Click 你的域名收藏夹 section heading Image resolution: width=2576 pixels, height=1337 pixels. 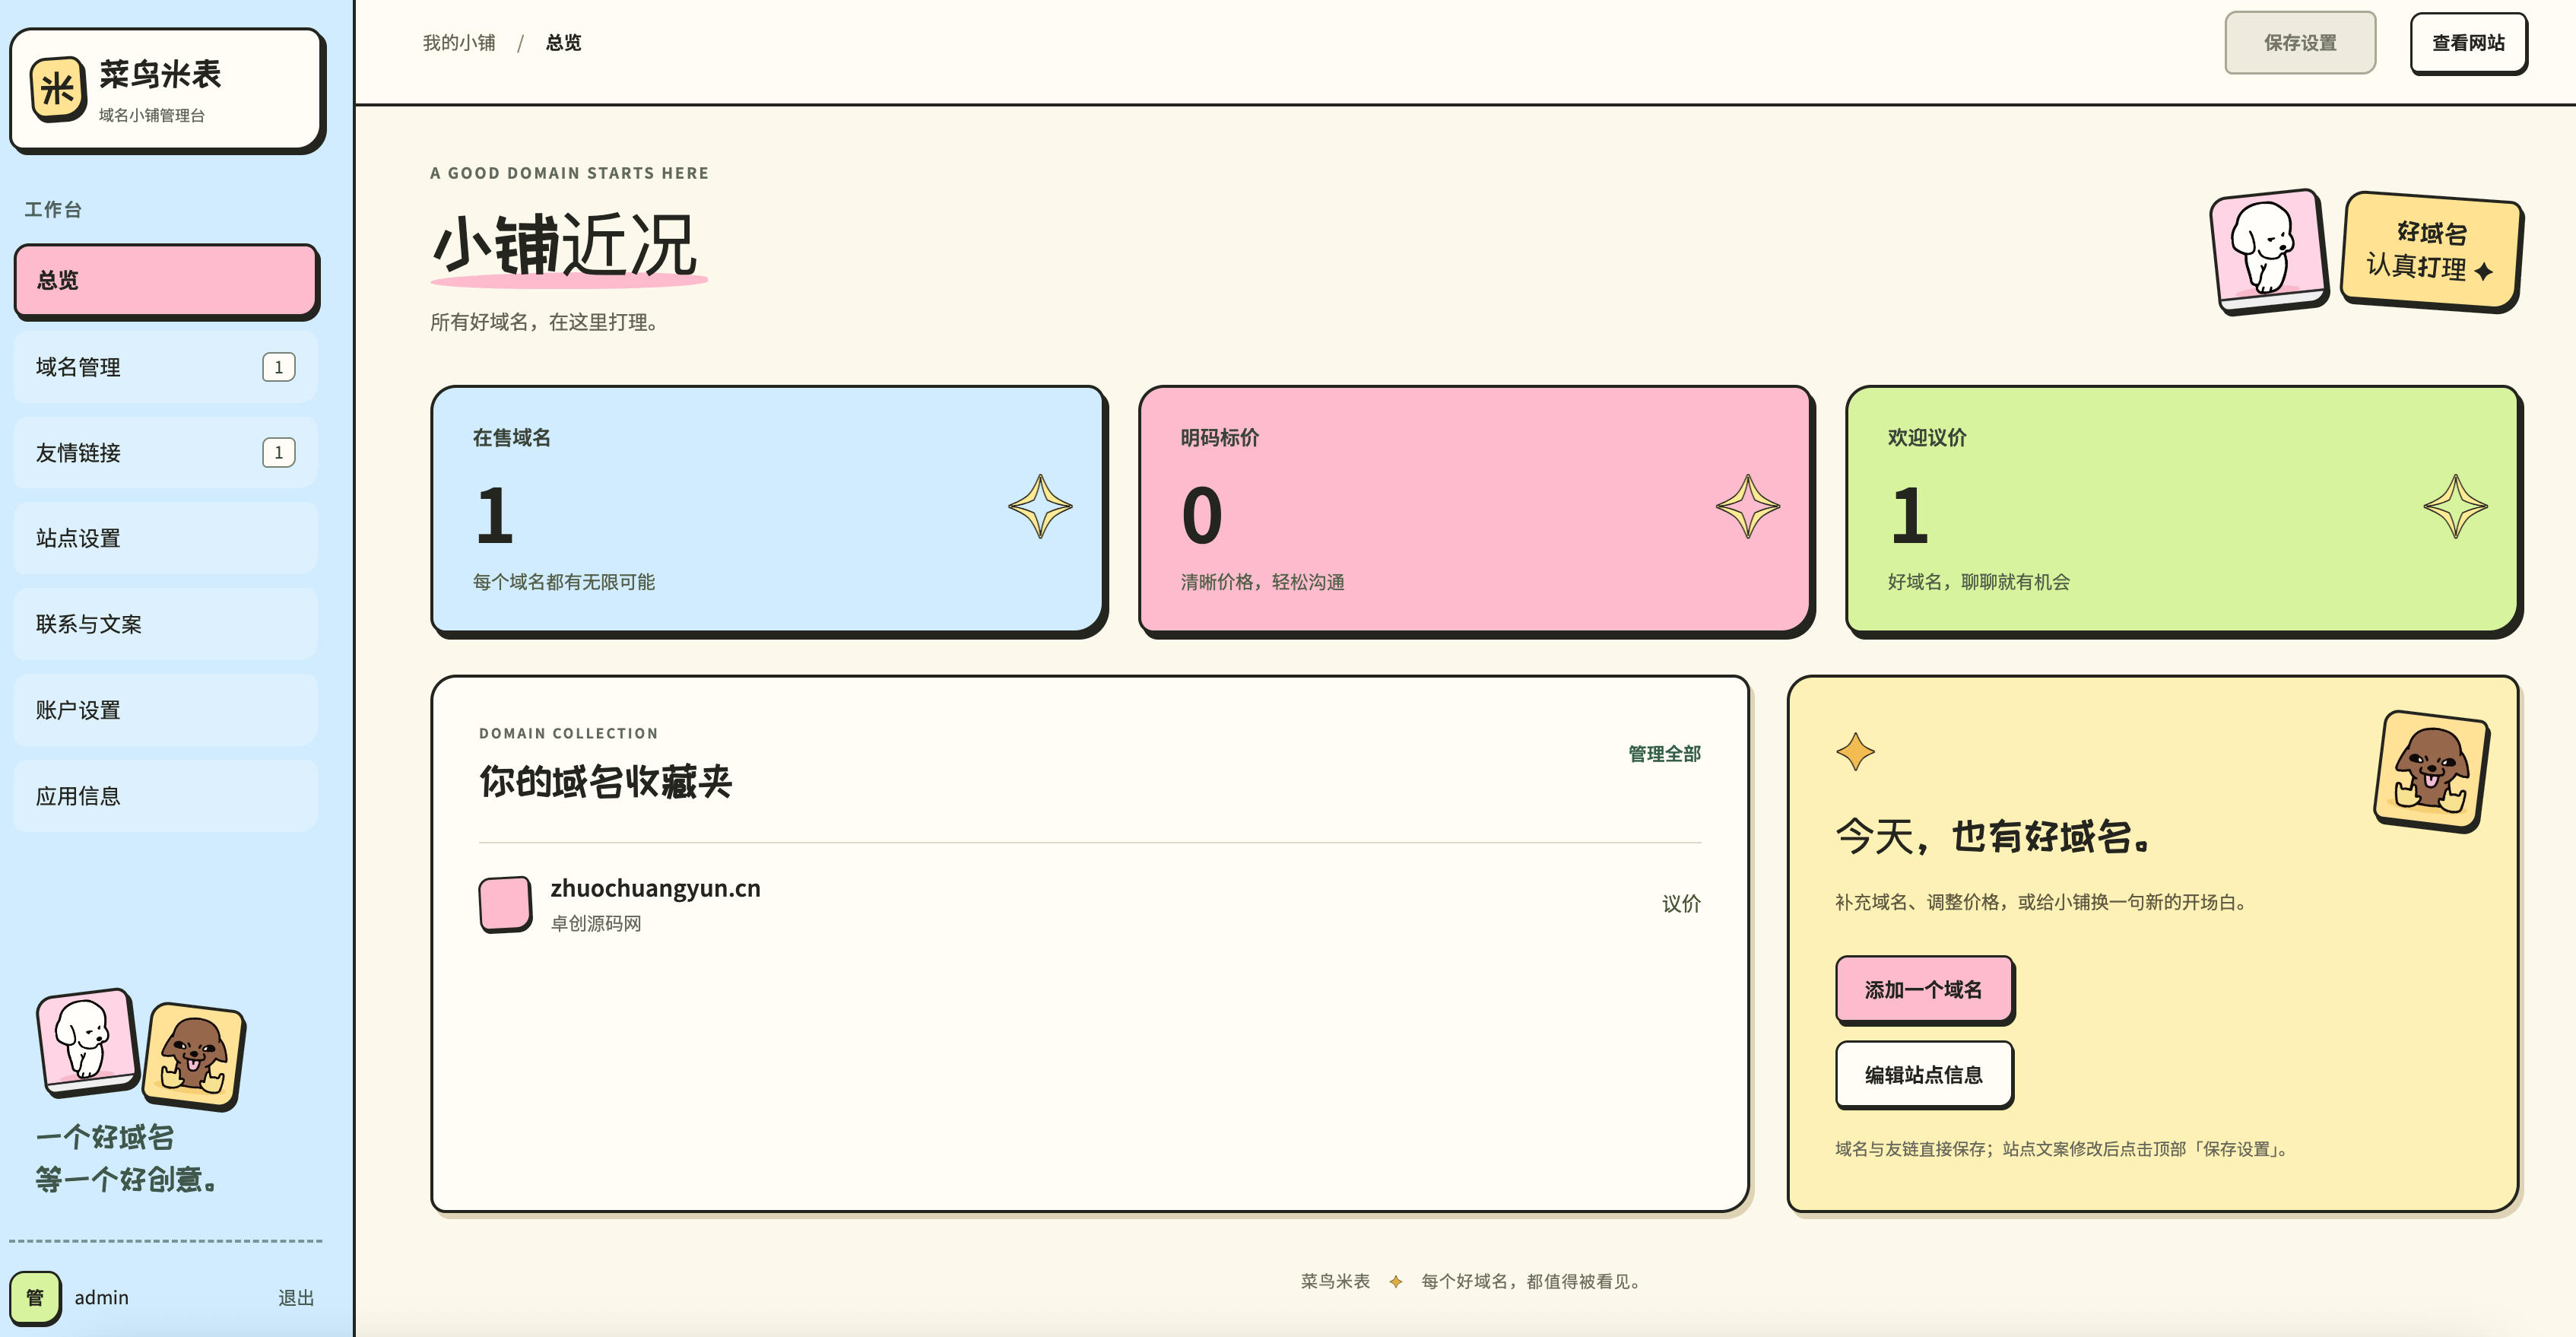point(605,780)
